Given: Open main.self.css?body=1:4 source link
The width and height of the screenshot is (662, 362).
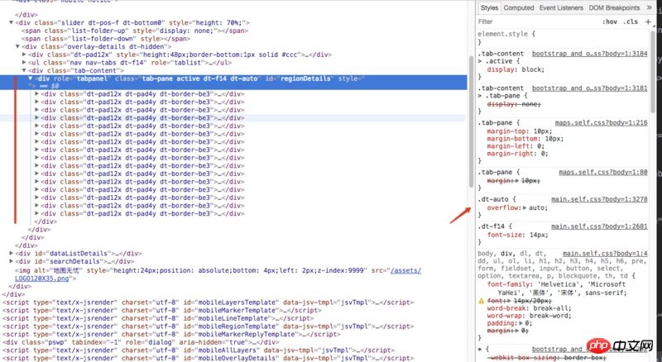Looking at the screenshot, I should 605,254.
